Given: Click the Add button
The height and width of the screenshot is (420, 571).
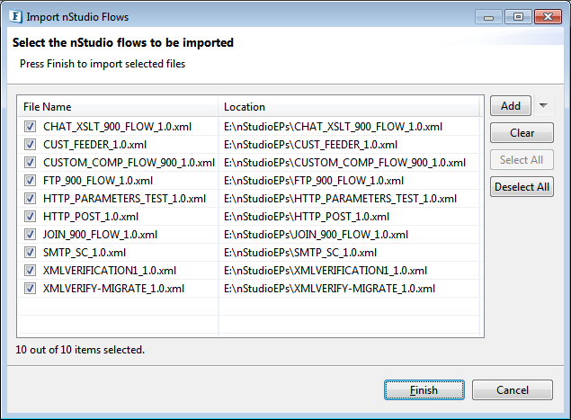Looking at the screenshot, I should point(510,105).
